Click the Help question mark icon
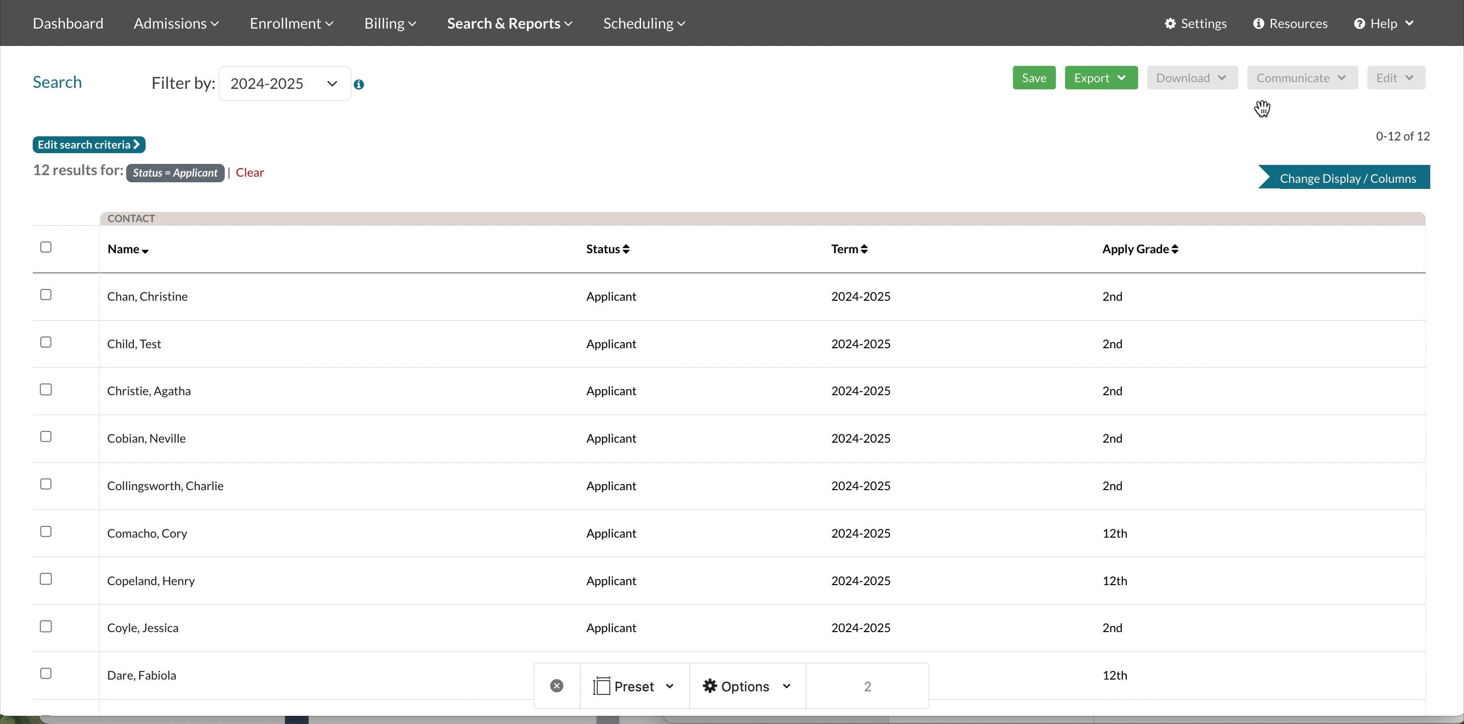Screen dimensions: 1464x724 point(1359,23)
